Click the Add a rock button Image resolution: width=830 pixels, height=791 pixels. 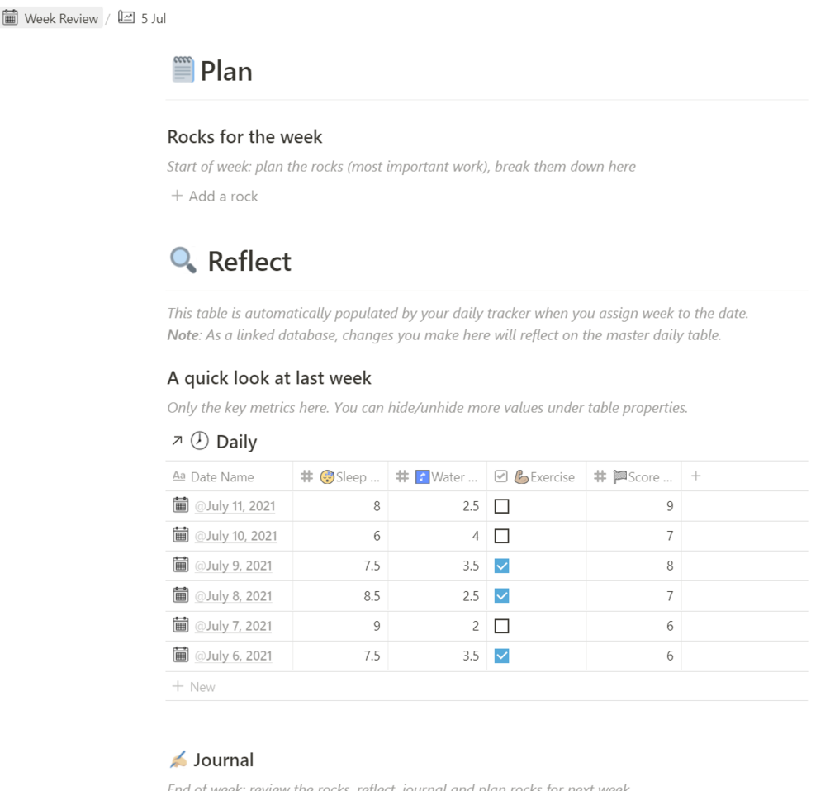215,196
